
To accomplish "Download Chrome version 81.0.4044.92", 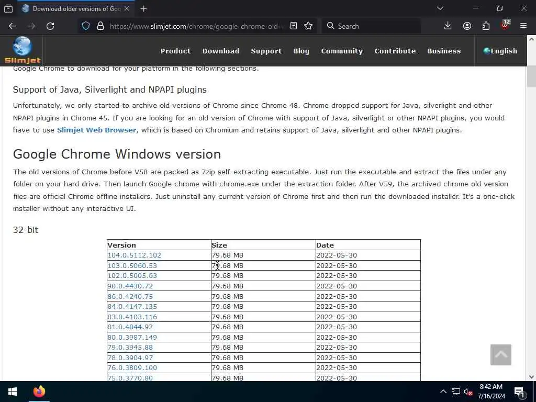I will pyautogui.click(x=130, y=327).
